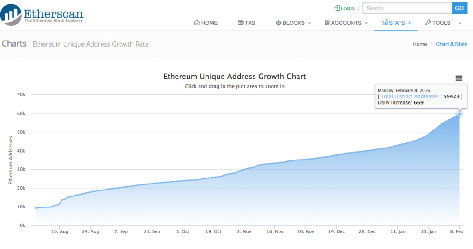
Task: Click the '21. Sep' x-axis label
Action: 152,231
